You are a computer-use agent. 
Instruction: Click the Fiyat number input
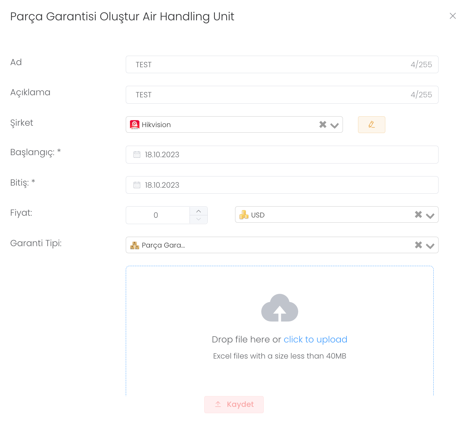(x=156, y=215)
